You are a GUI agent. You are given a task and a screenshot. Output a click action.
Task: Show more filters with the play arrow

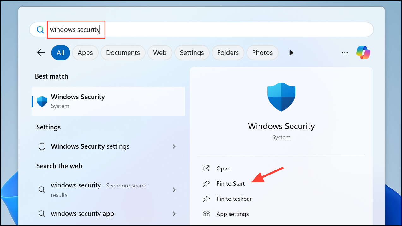click(x=291, y=53)
